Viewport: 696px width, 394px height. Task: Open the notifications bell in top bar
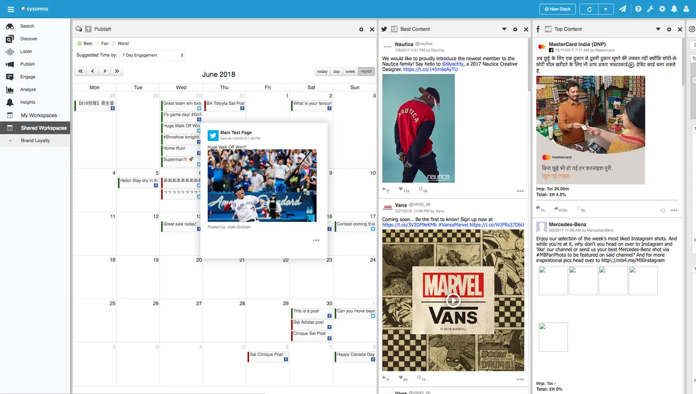tap(674, 9)
